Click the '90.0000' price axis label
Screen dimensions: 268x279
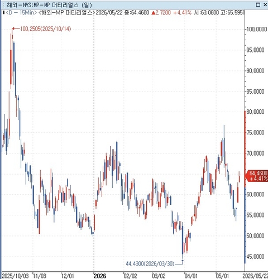pyautogui.click(x=255, y=71)
